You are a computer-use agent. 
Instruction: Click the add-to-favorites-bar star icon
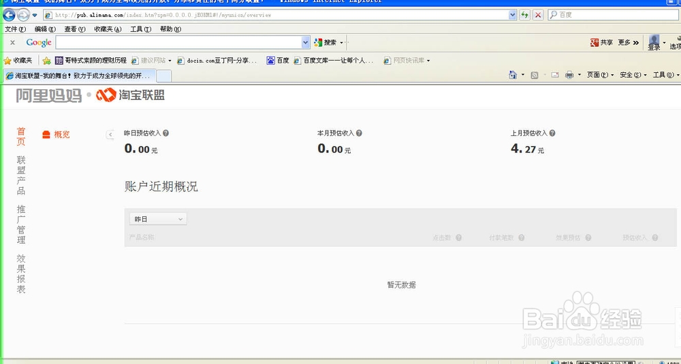point(46,61)
